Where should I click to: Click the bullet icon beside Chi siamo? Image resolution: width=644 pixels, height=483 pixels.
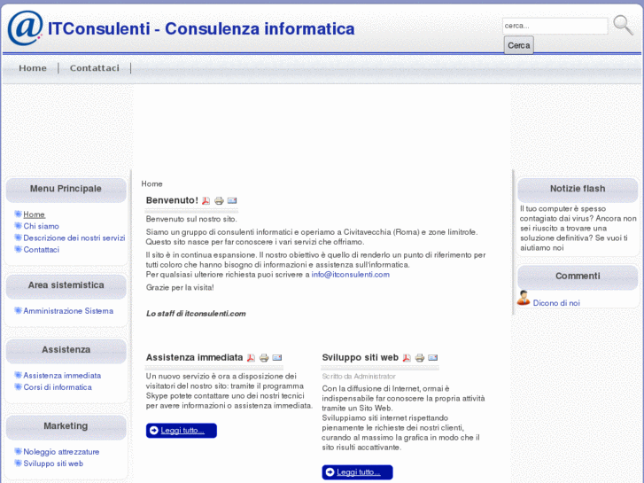pos(18,226)
